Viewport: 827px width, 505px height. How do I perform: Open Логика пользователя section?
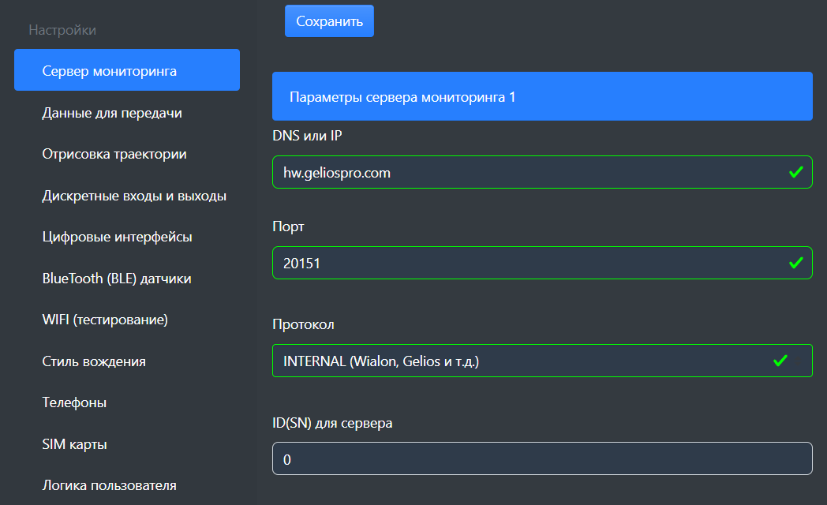[109, 485]
